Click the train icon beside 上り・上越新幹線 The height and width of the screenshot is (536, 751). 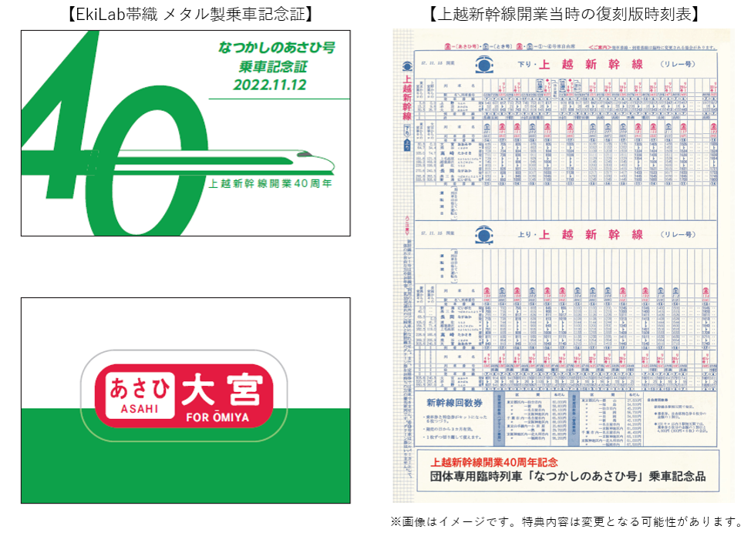484,234
